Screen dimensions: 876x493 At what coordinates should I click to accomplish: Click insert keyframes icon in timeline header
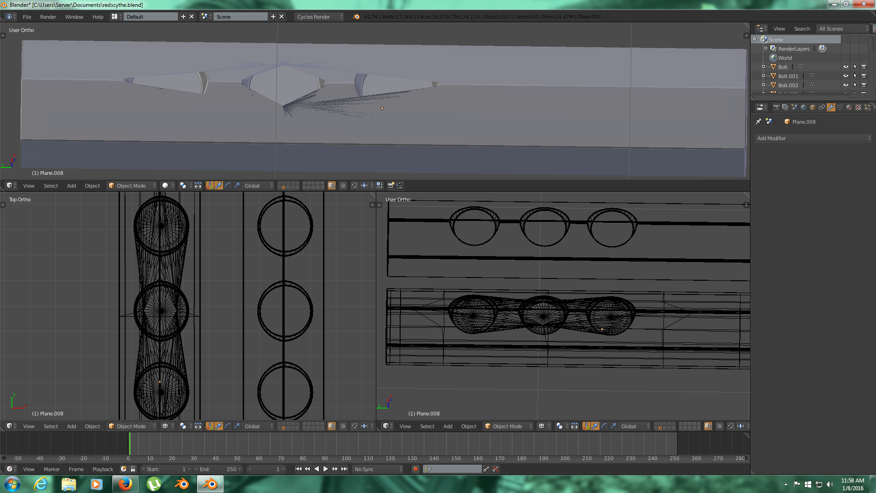click(486, 469)
